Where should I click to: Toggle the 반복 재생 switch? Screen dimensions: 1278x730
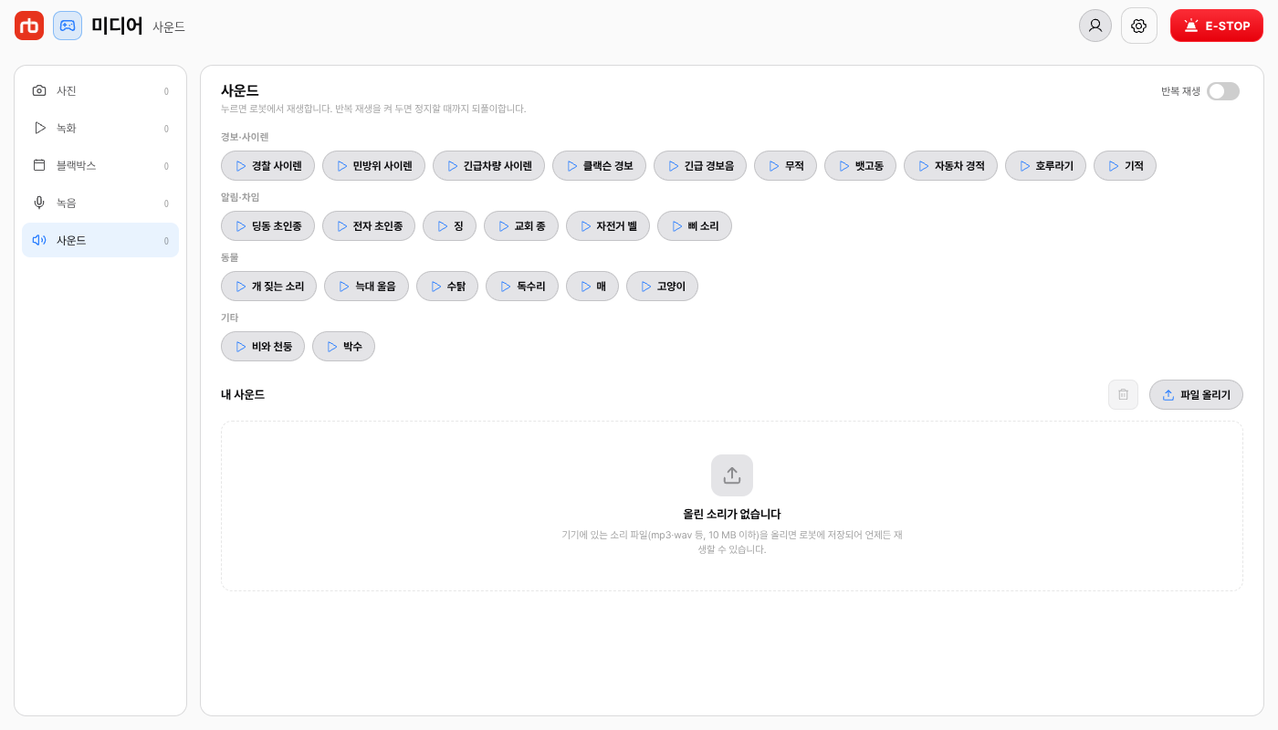[1223, 91]
